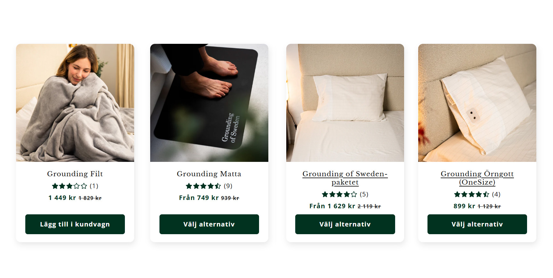
Task: Open the Grounding Örngott (OneSize) link
Action: (477, 178)
